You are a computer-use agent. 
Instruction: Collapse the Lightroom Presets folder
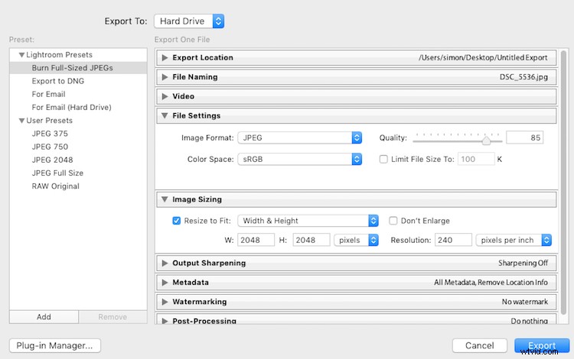(x=21, y=55)
